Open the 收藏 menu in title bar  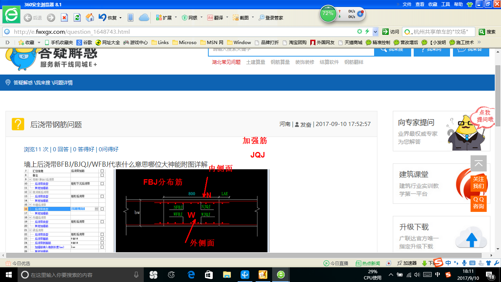[x=433, y=4]
